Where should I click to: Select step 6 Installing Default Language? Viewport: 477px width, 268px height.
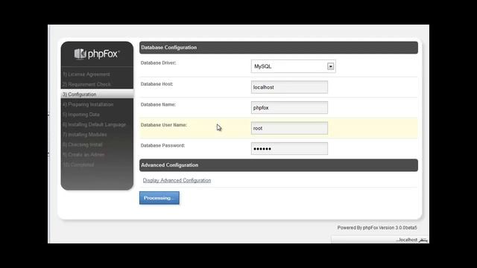pos(94,124)
